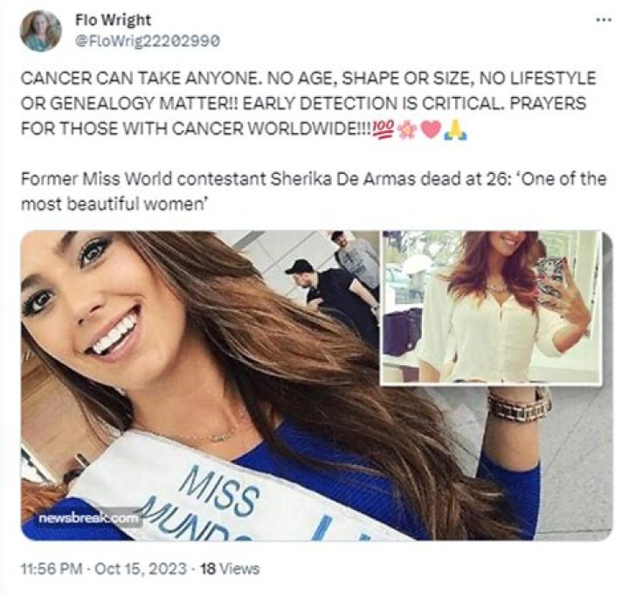Open the three-dot more options menu
Image resolution: width=629 pixels, height=595 pixels.
(605, 19)
